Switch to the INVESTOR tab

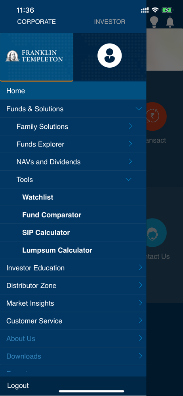pos(110,22)
